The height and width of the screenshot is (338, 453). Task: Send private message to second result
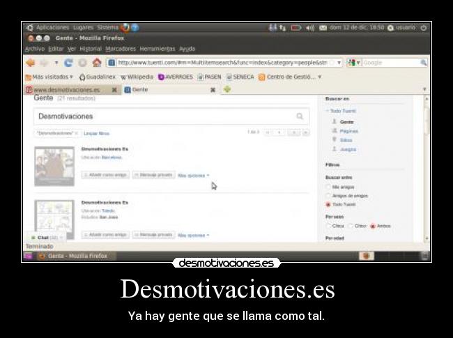(x=154, y=235)
